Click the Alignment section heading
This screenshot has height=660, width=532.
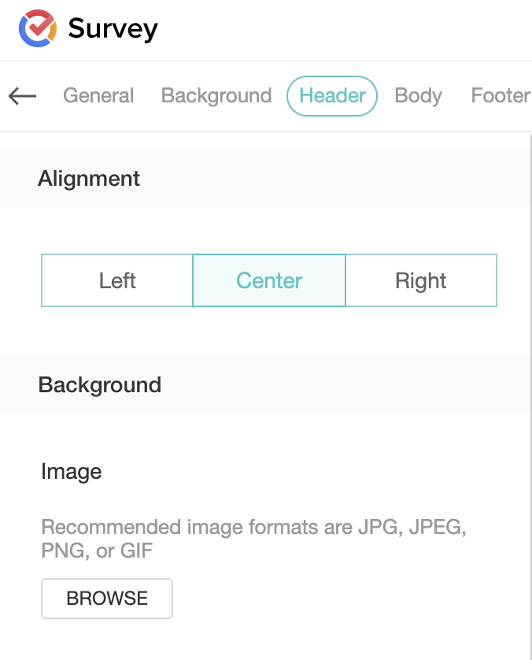pyautogui.click(x=89, y=179)
